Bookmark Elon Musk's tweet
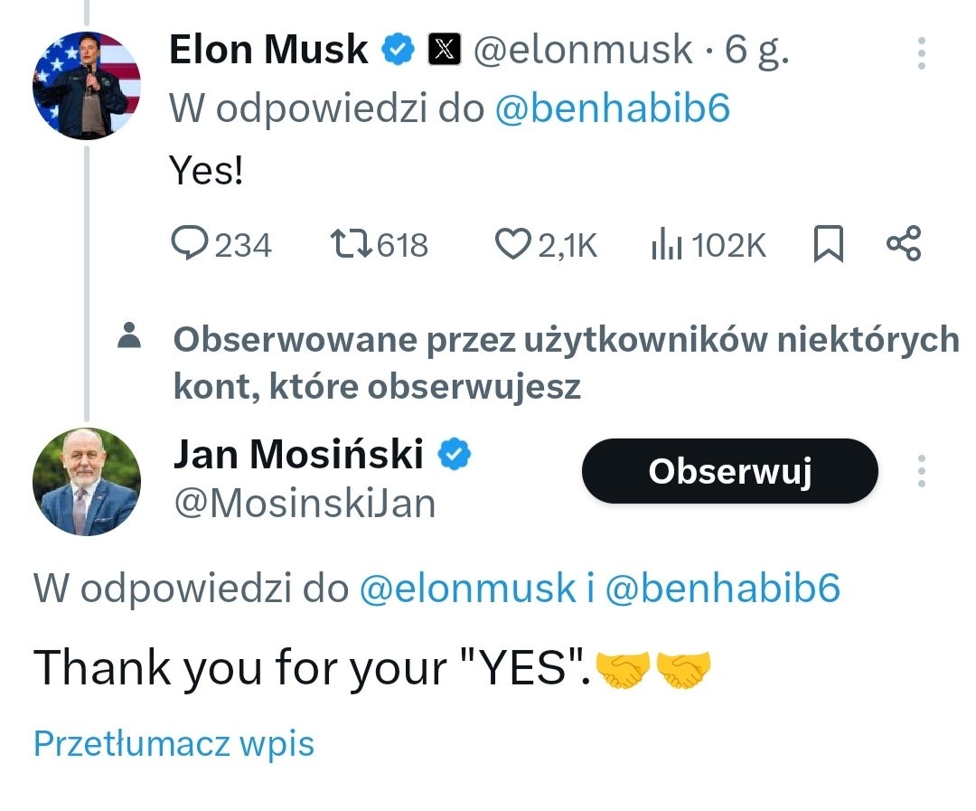 [x=828, y=245]
